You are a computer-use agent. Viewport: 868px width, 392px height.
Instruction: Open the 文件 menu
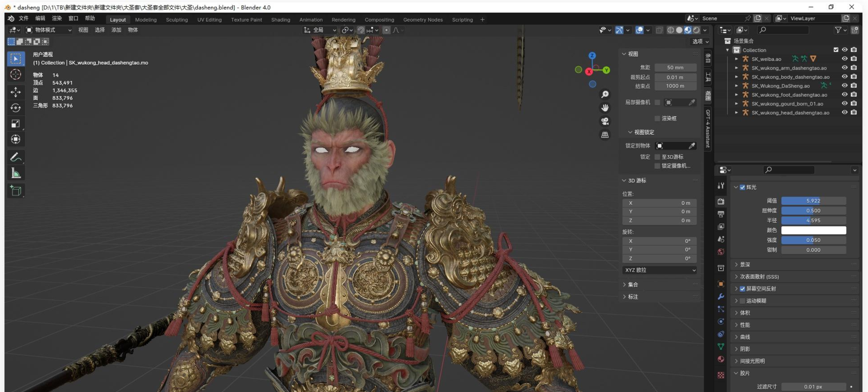(23, 18)
